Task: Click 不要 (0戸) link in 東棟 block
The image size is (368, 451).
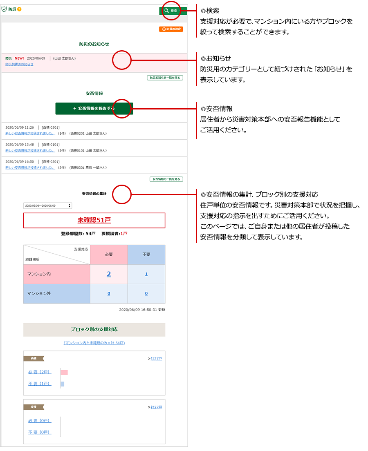Action: [x=40, y=432]
